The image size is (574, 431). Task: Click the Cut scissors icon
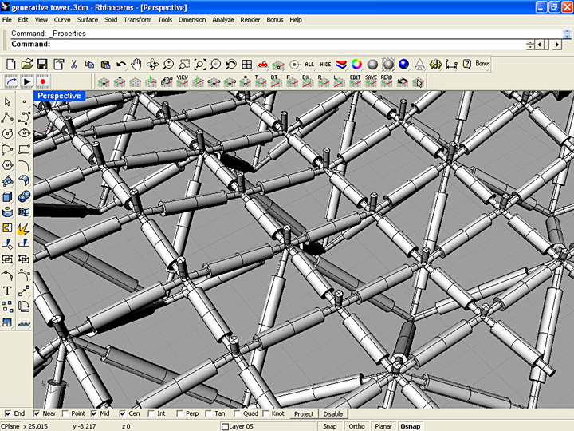(73, 64)
